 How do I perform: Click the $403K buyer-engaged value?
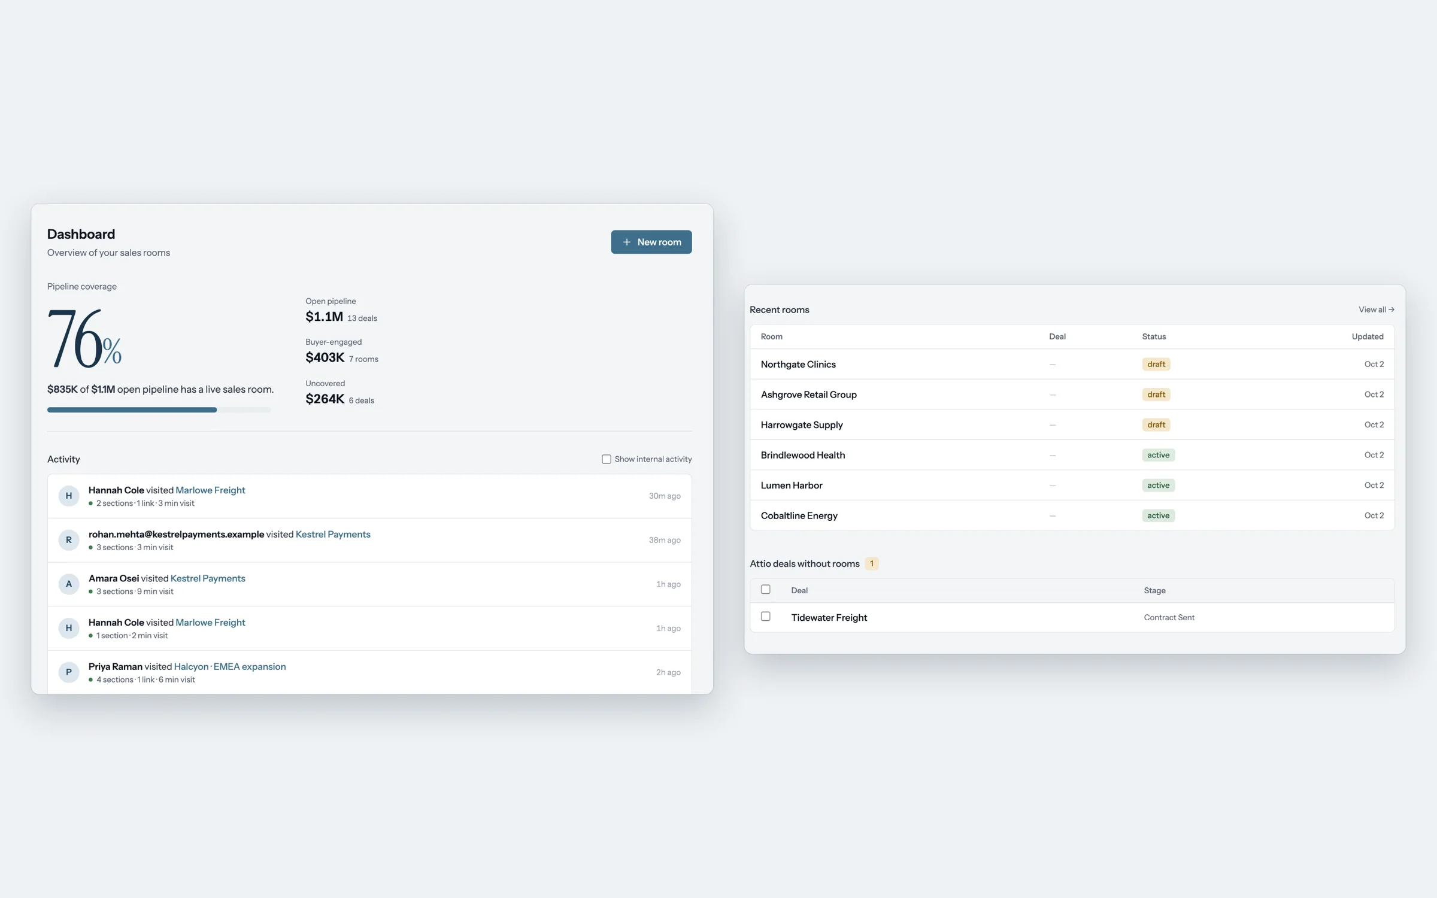click(325, 357)
